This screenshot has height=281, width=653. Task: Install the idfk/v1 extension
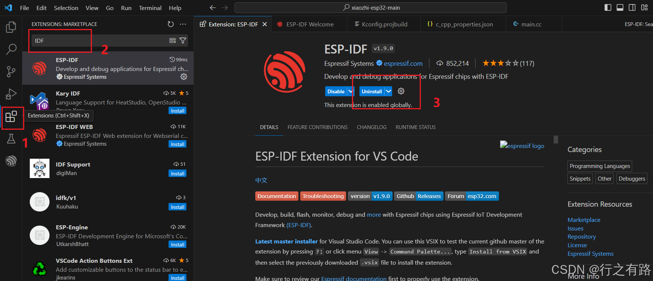click(177, 207)
